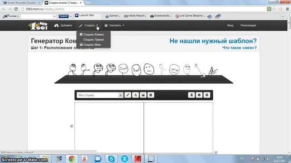
Task: Click 'Не нашли нужный шаблон?' link
Action: (x=213, y=41)
